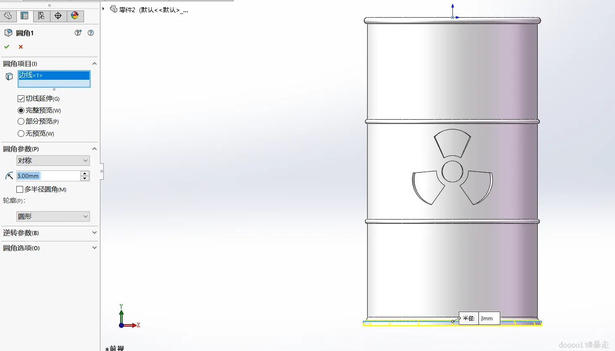Decrease radius with the down spinner arrow
This screenshot has width=615, height=351.
click(x=85, y=178)
